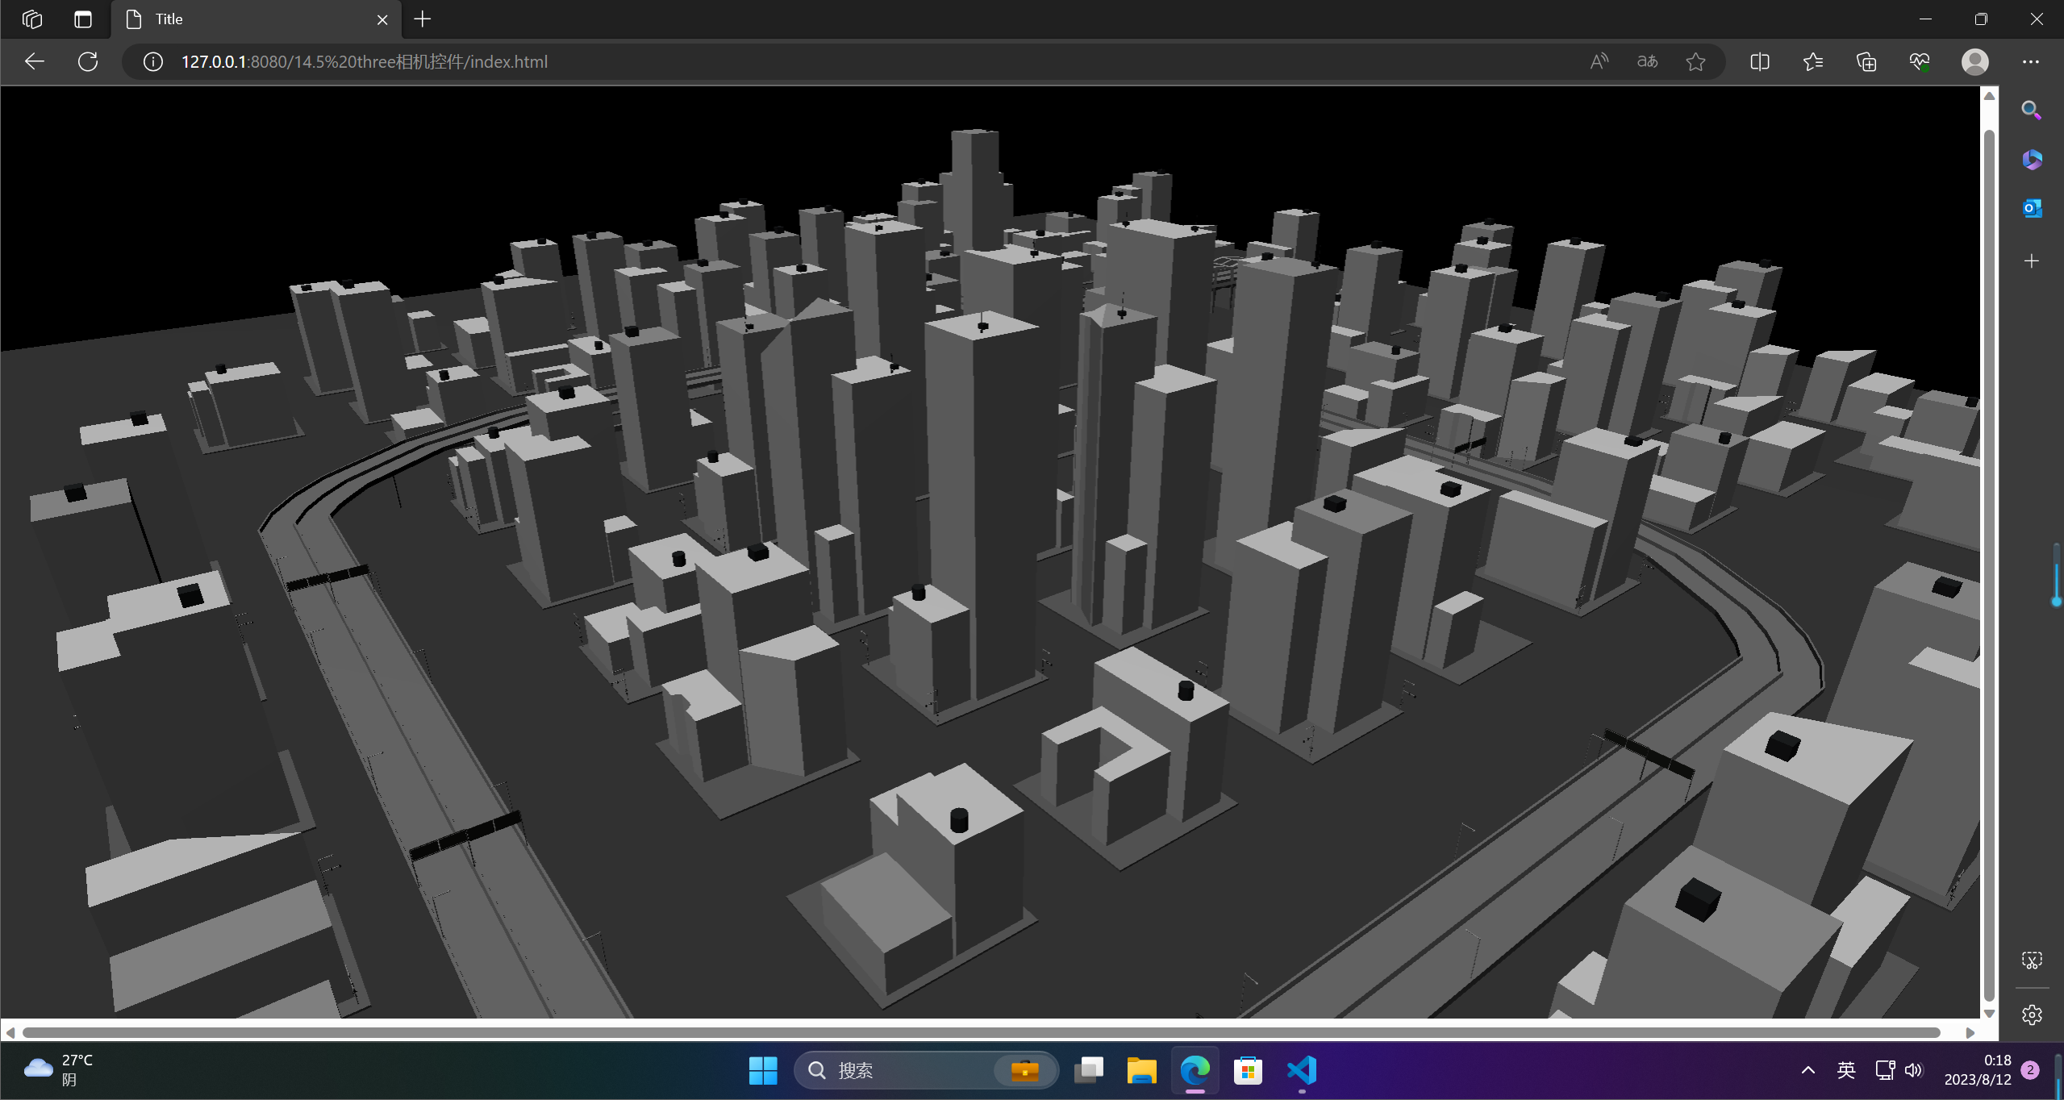The image size is (2064, 1100).
Task: Open the user profile menu
Action: 1974,61
